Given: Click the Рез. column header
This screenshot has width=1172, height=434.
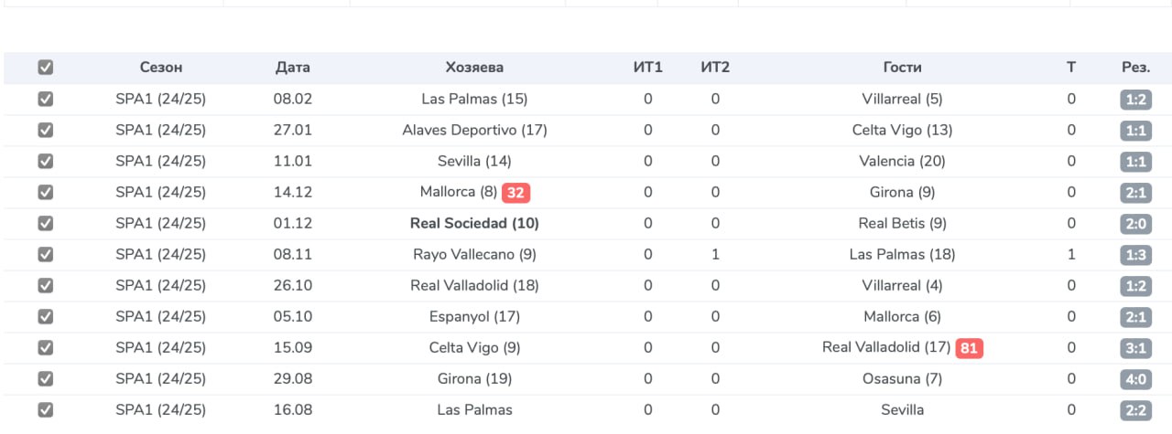Looking at the screenshot, I should (1135, 68).
